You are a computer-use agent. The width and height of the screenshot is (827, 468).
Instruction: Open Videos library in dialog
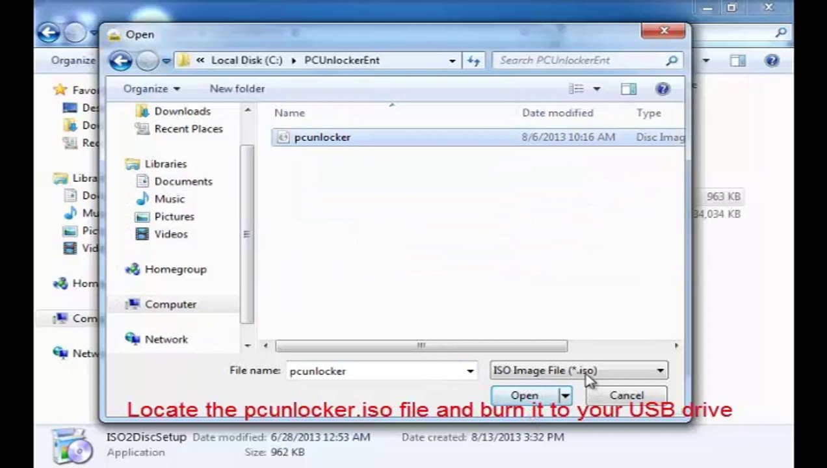point(171,234)
